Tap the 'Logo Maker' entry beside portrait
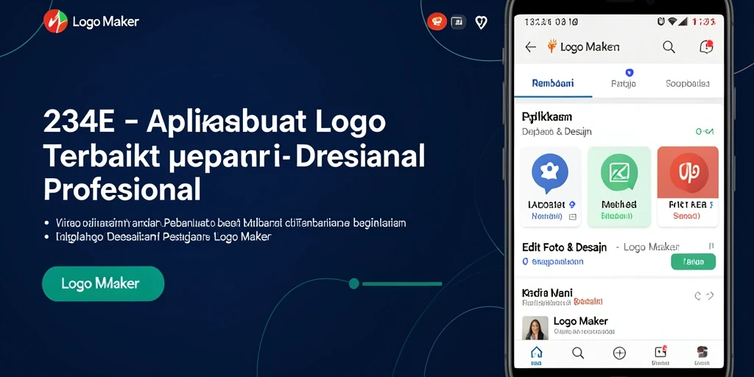 click(x=581, y=321)
